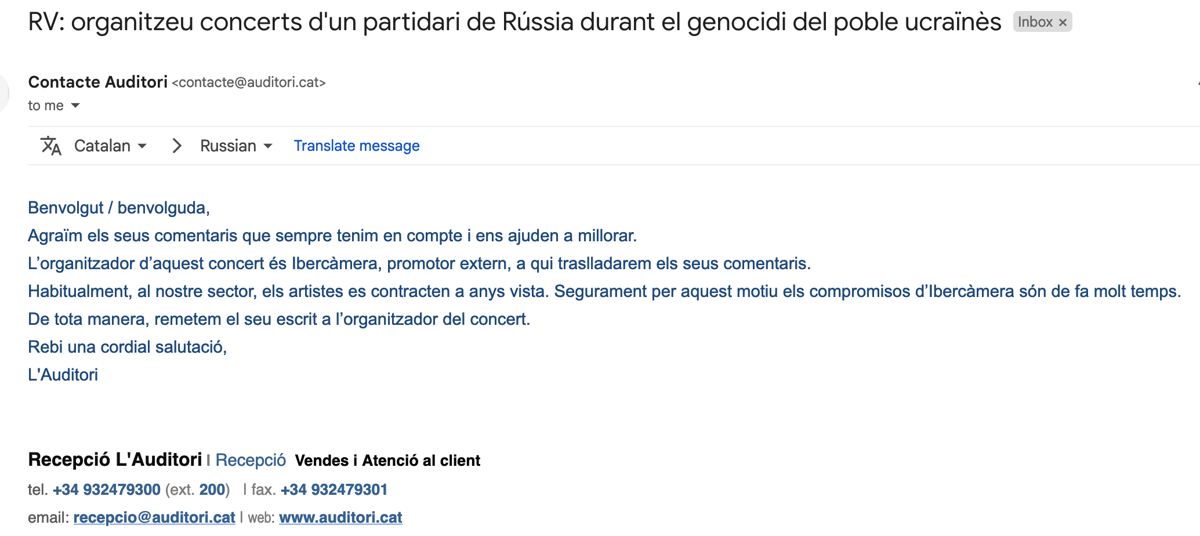Image resolution: width=1200 pixels, height=536 pixels.
Task: Open the recepcio@auditori.cat email link
Action: 154,517
